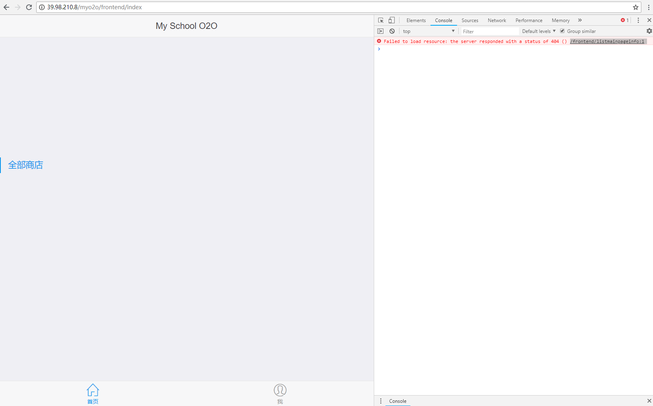Viewport: 653px width, 406px height.
Task: Open the /frontend/listmainpageinfo:1 link
Action: [608, 41]
